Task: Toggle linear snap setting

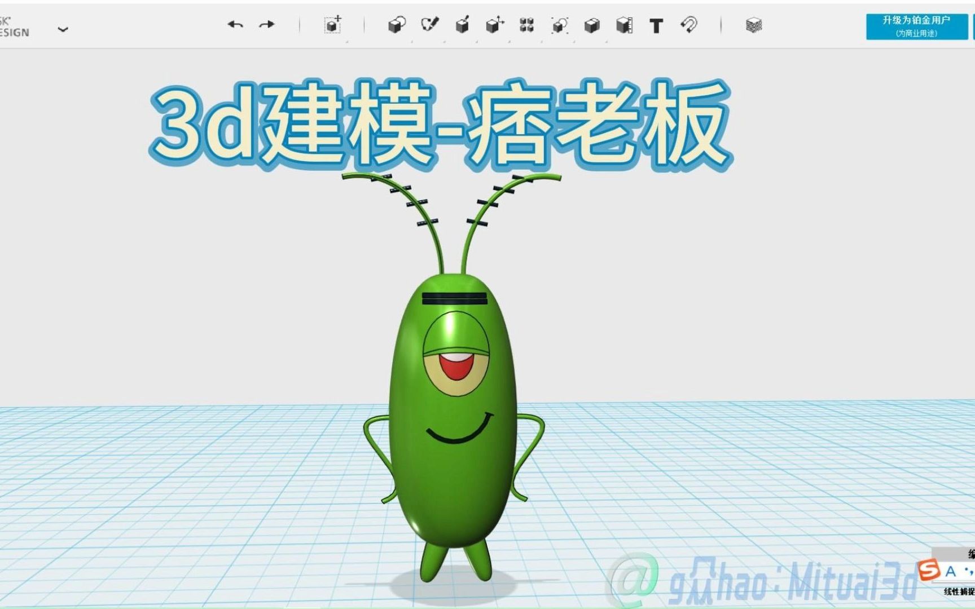Action: coord(959,593)
